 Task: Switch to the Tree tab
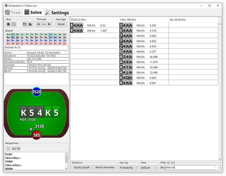point(13,13)
